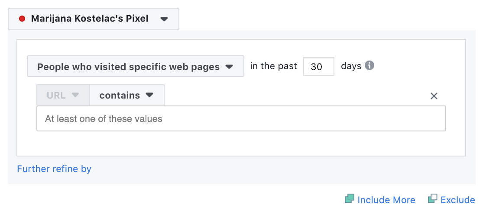Image resolution: width=486 pixels, height=217 pixels.
Task: Focus the 30 days number field
Action: coord(318,67)
